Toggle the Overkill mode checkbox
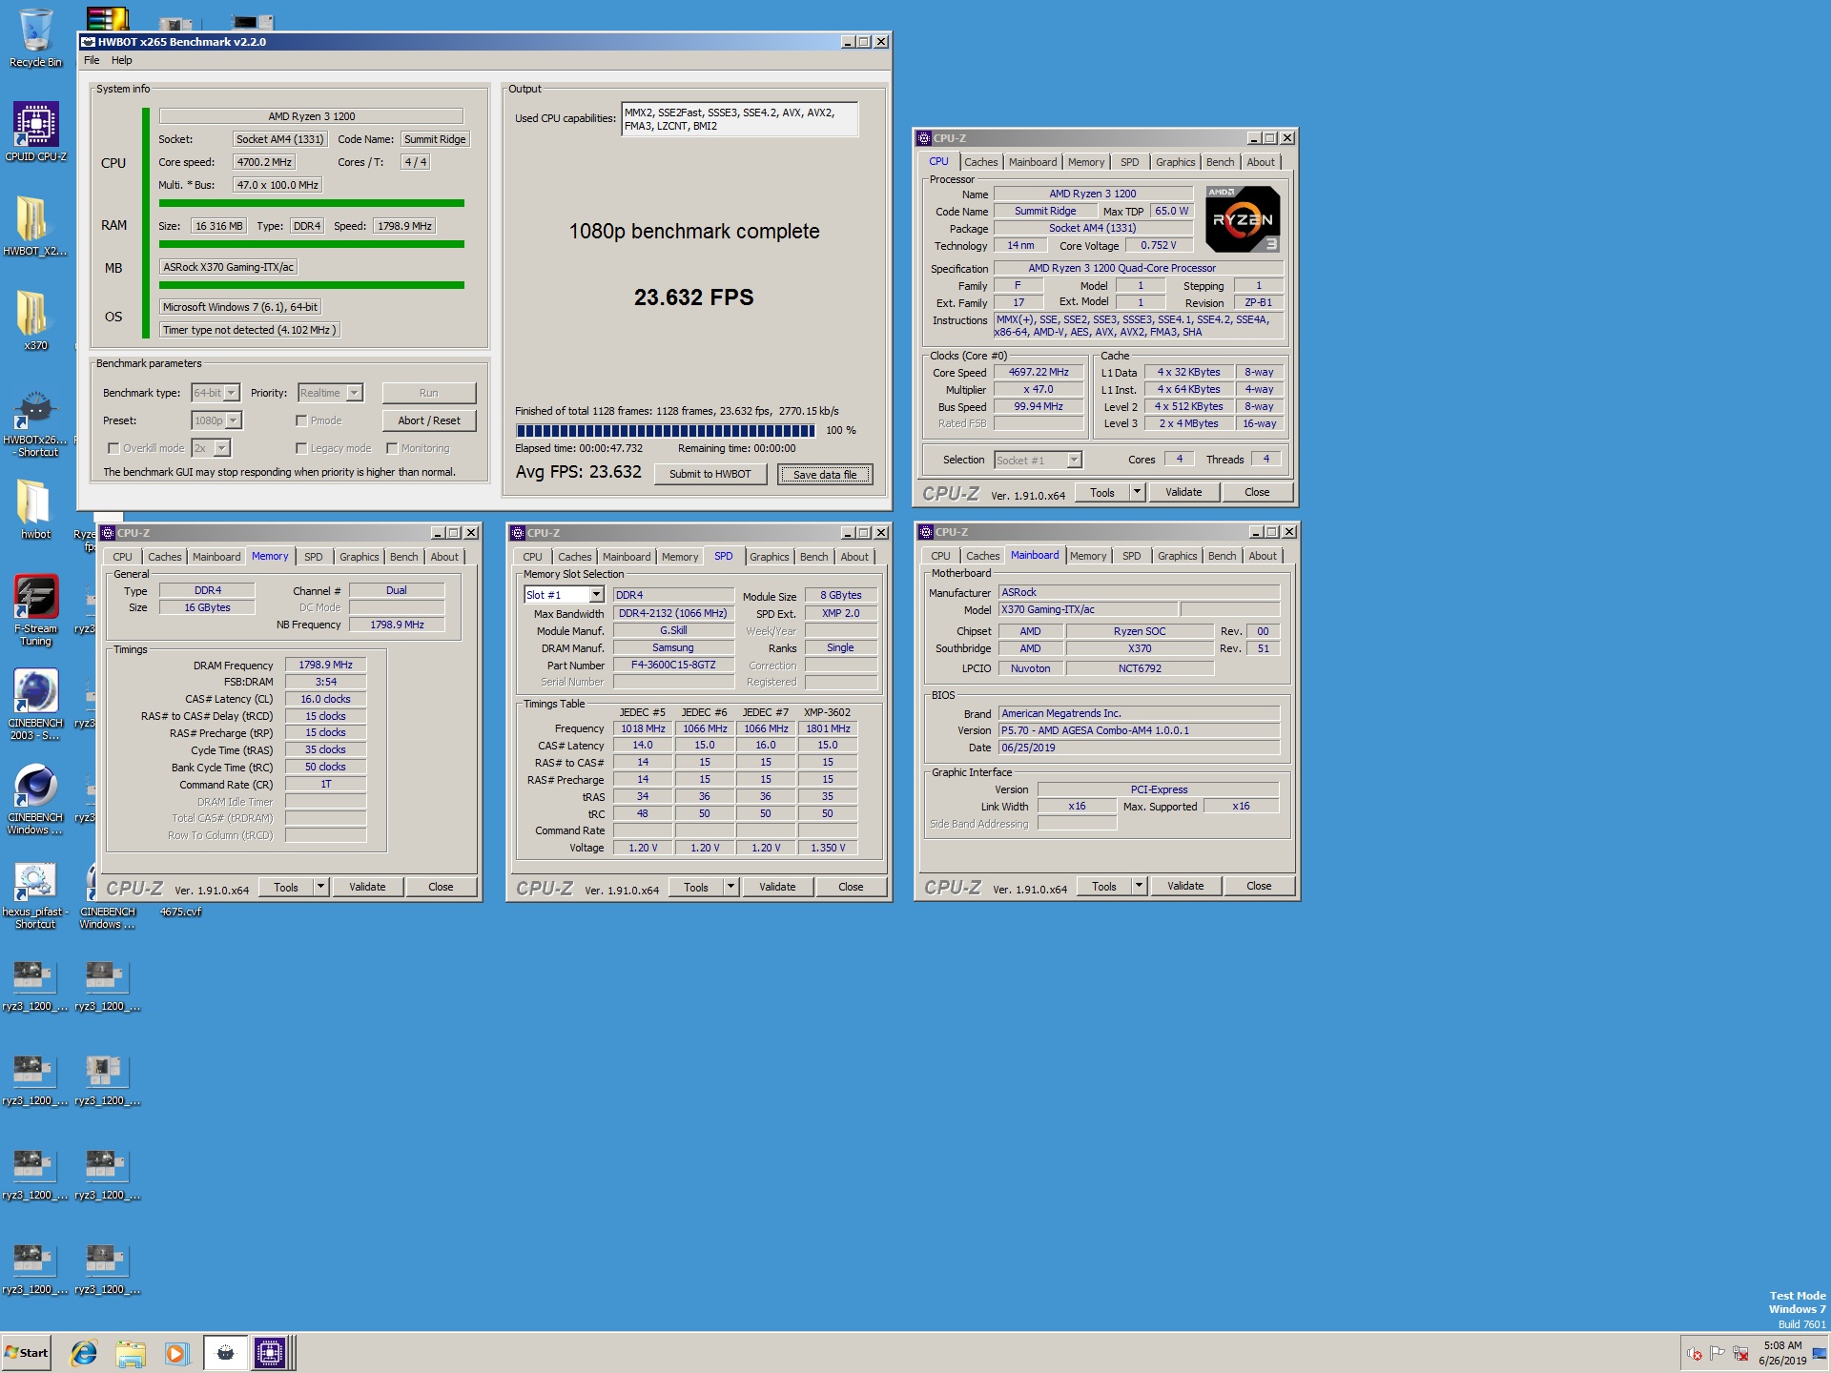 coord(113,448)
